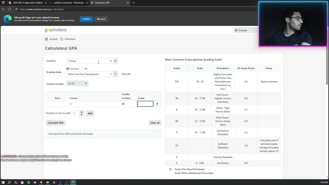This screenshot has height=185, width=329.
Task: Open Discord from the taskbar
Action: point(35,182)
